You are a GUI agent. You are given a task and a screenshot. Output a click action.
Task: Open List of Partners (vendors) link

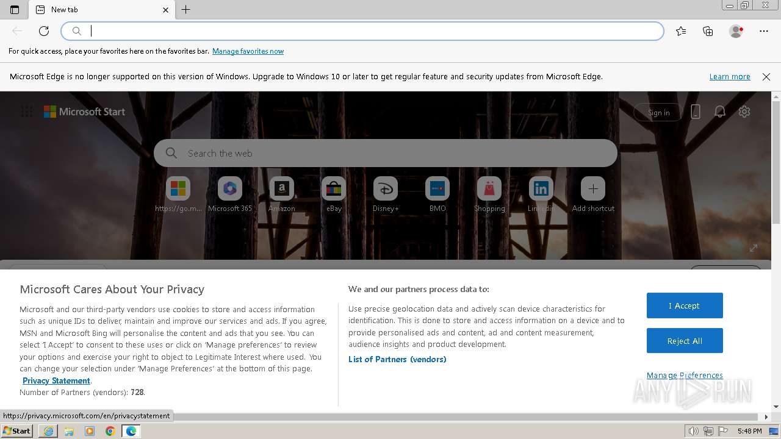pyautogui.click(x=397, y=359)
